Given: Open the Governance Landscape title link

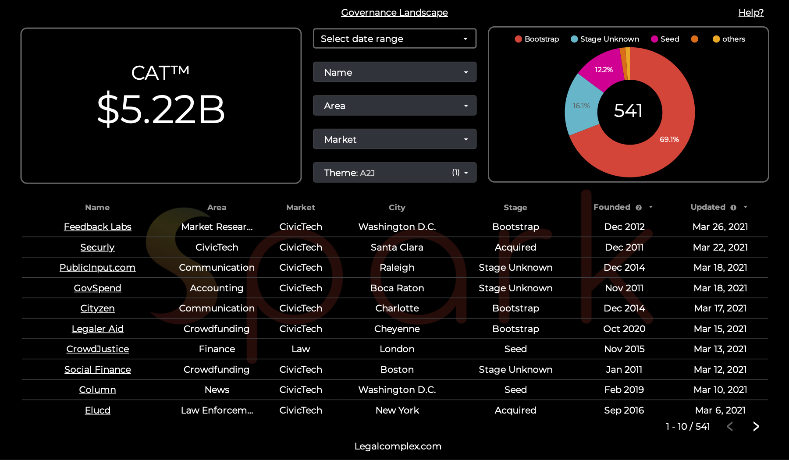Looking at the screenshot, I should (x=394, y=13).
